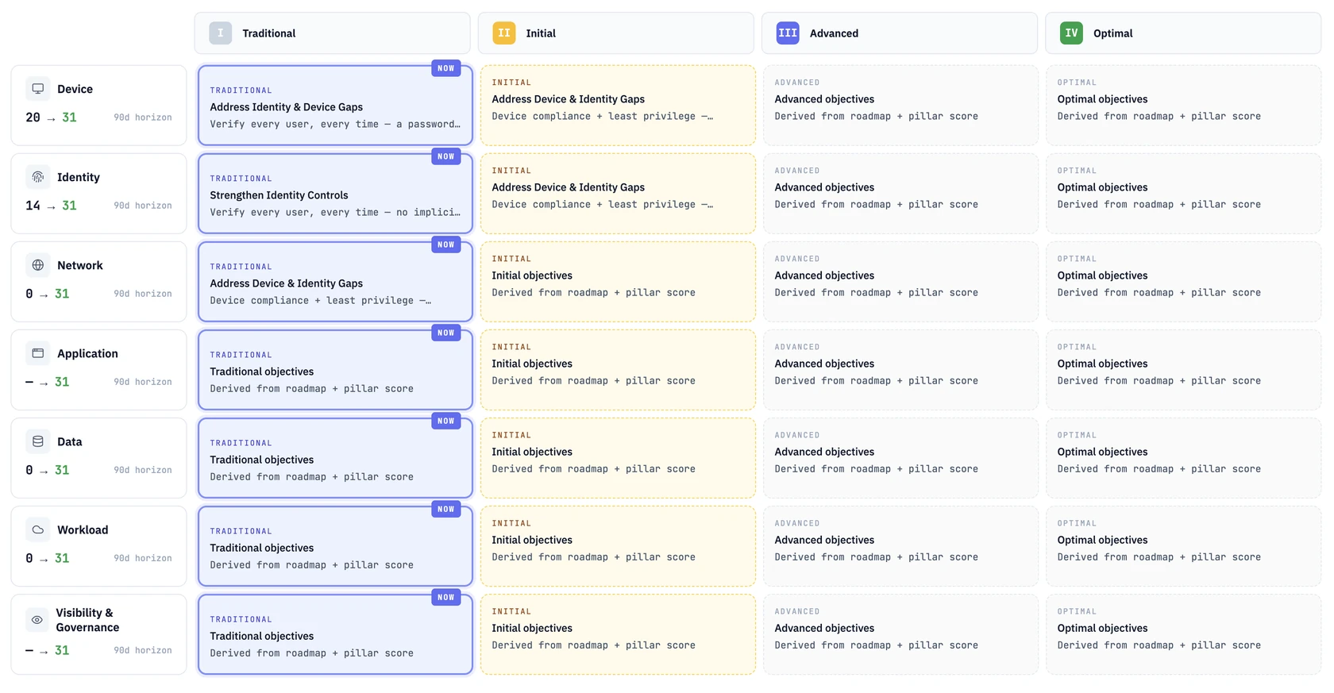
Task: Select the Traditional column header
Action: click(x=332, y=33)
